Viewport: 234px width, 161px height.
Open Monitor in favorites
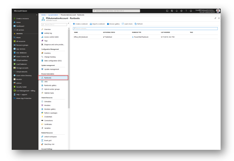coord(18,79)
